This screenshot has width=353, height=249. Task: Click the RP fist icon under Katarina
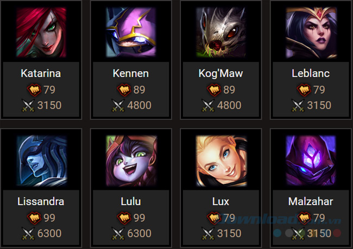click(x=34, y=90)
